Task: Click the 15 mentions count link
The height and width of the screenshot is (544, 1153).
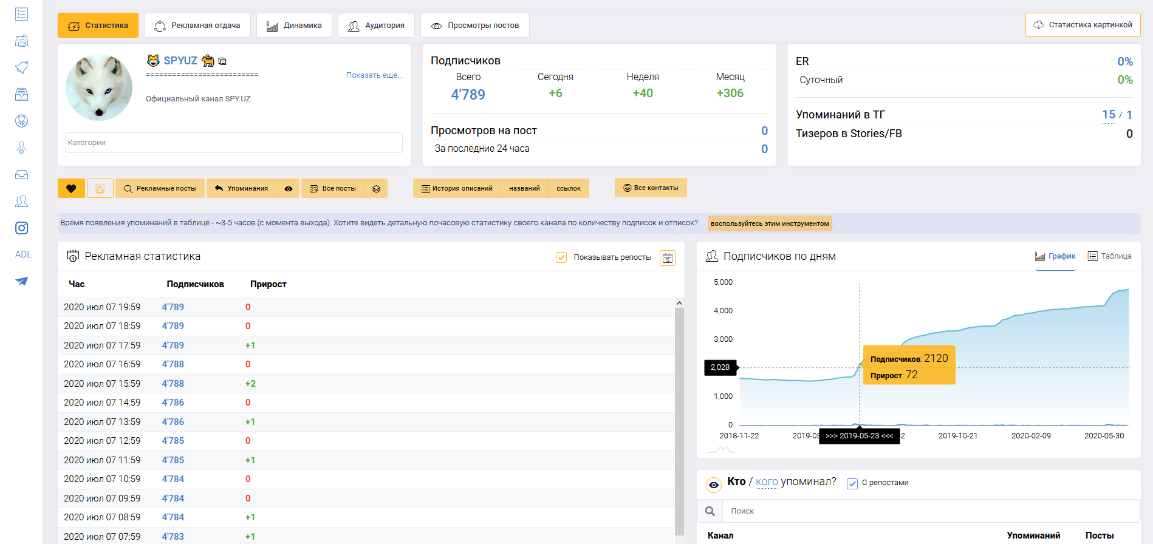Action: (1109, 115)
